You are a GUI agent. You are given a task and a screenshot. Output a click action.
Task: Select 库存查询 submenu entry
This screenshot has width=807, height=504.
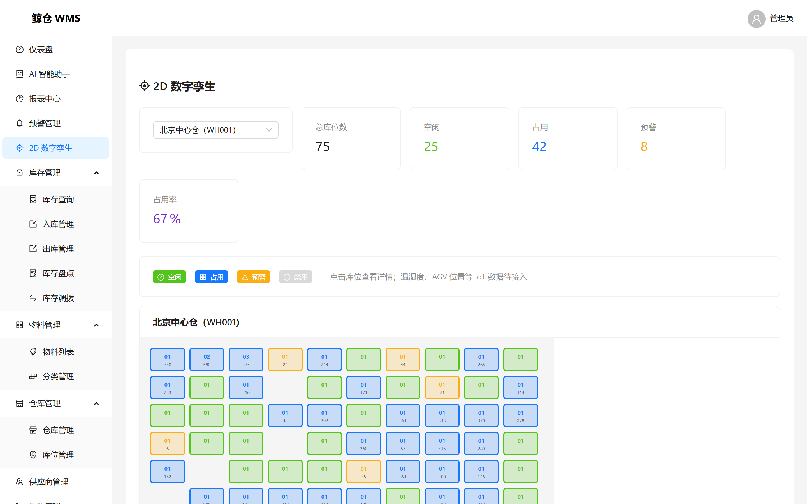(x=56, y=199)
